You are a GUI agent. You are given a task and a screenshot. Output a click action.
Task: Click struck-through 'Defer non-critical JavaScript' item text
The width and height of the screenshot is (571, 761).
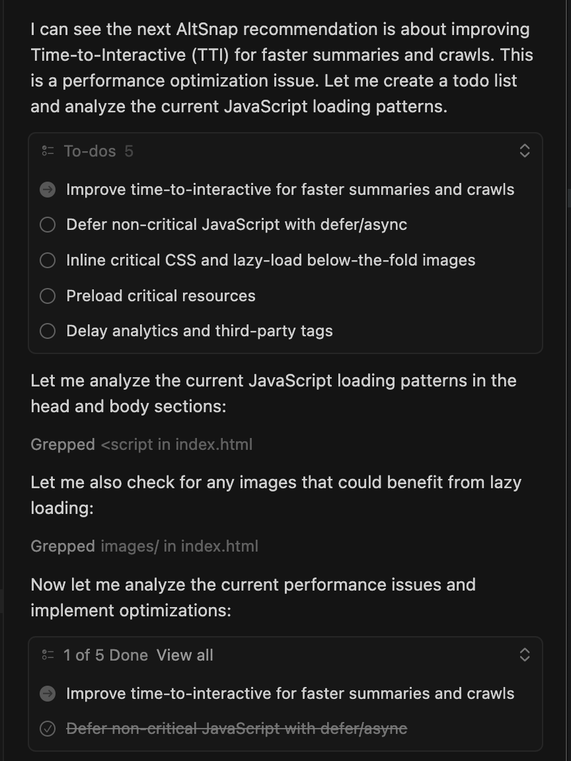pyautogui.click(x=237, y=729)
